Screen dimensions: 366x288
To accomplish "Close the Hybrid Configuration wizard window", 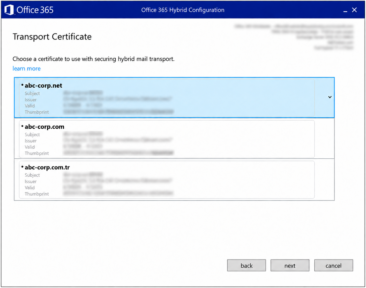I will [x=354, y=10].
